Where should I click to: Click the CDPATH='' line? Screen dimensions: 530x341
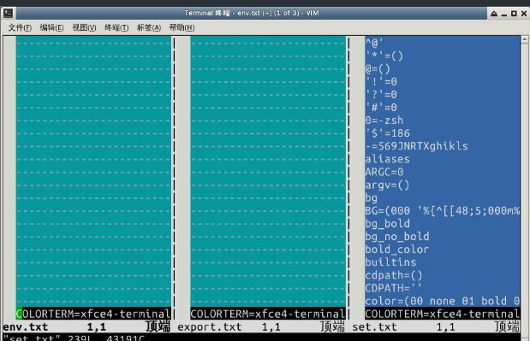[394, 288]
